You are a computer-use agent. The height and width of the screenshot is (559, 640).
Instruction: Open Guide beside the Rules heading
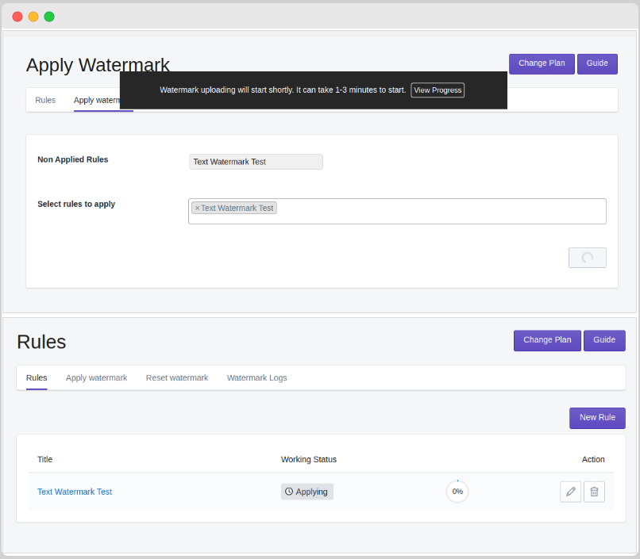(x=604, y=340)
